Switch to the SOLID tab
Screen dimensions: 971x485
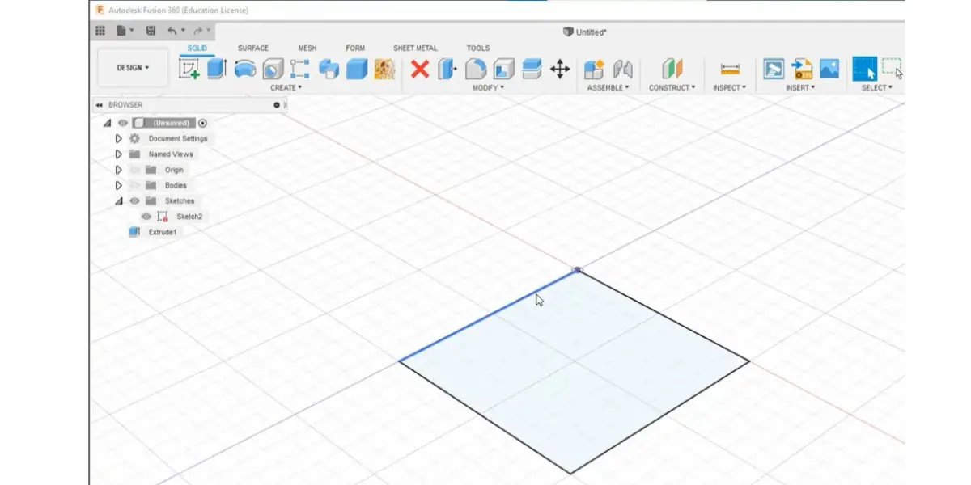point(197,48)
